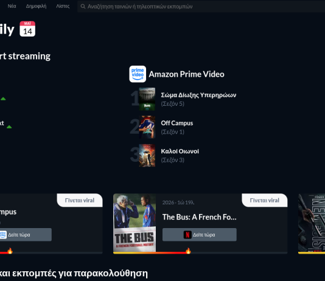
Task: Click the Amazon Prime Video logo icon
Action: (138, 74)
